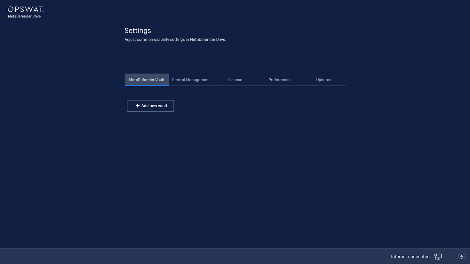Click the Add new vault button
The width and height of the screenshot is (470, 264).
click(x=150, y=106)
